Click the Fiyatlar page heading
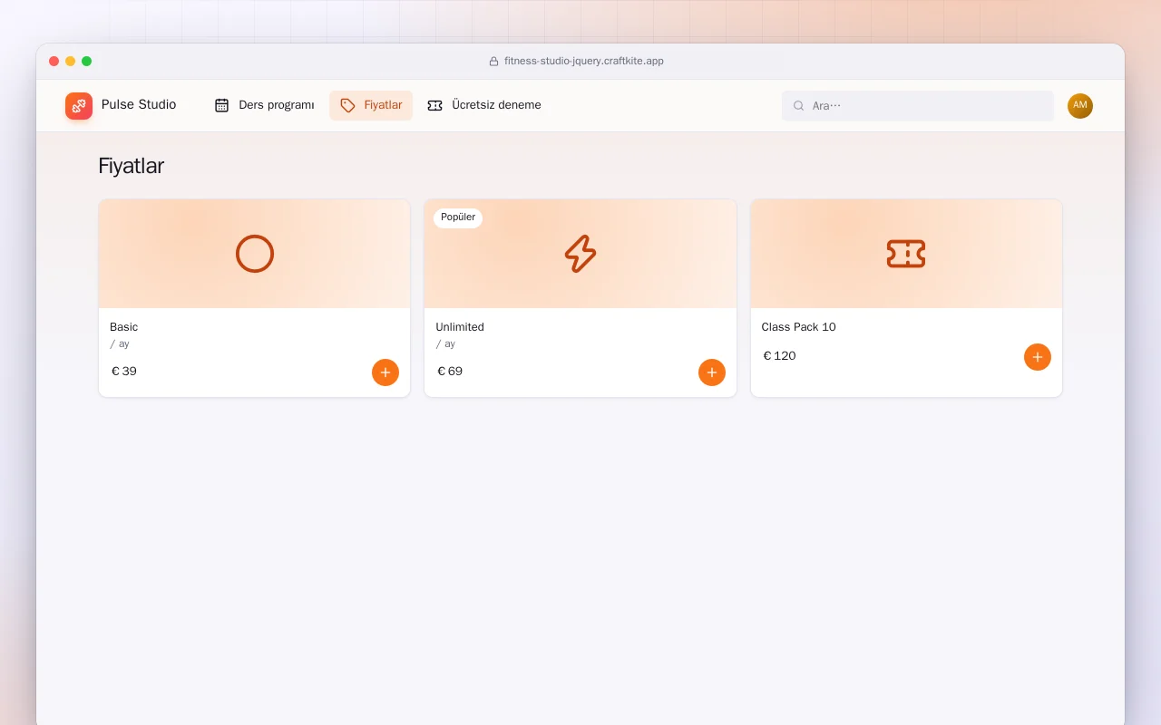This screenshot has width=1161, height=725. click(132, 166)
